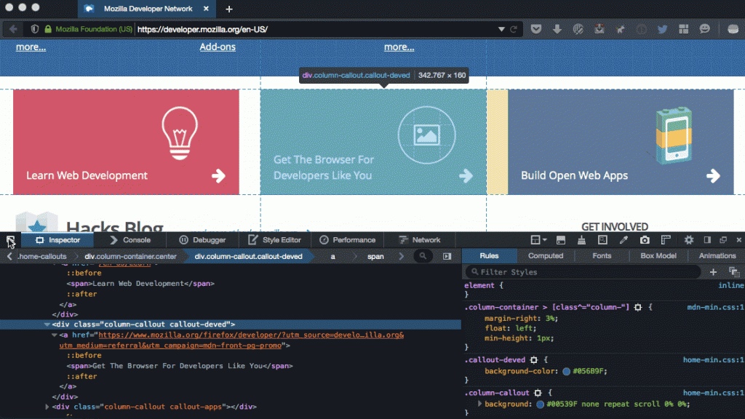The width and height of the screenshot is (745, 419).
Task: Collapse the div column-callout callout-deved node
Action: [47, 324]
